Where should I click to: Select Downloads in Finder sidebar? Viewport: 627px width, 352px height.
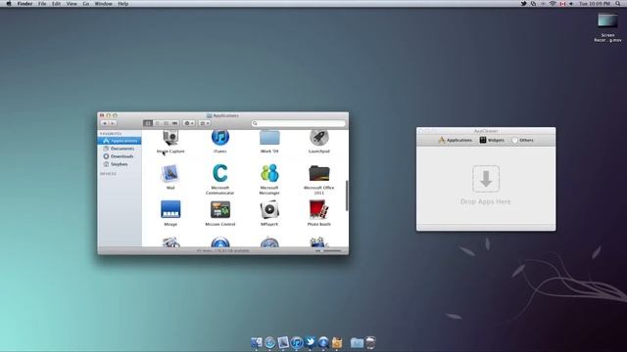[x=120, y=156]
